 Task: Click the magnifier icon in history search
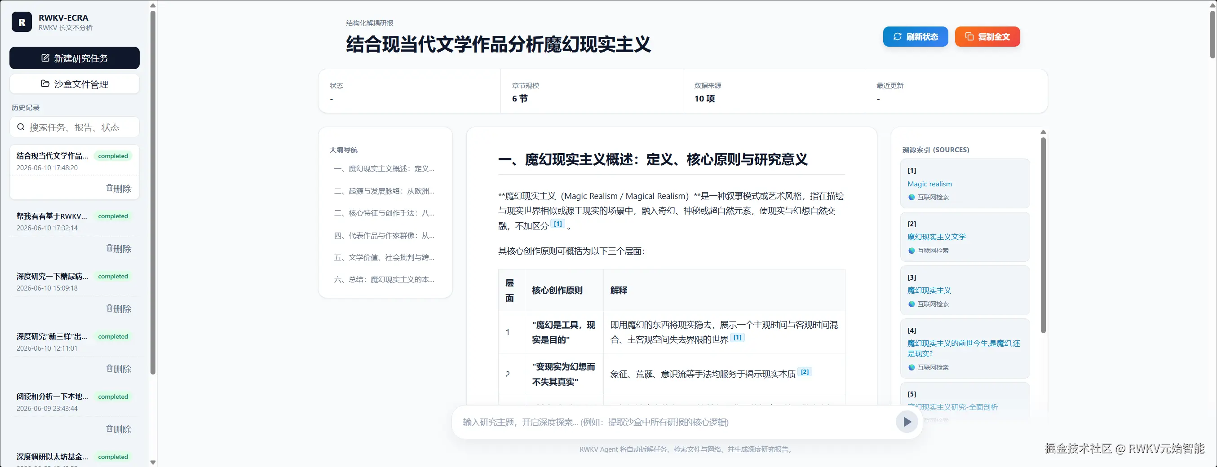(21, 127)
